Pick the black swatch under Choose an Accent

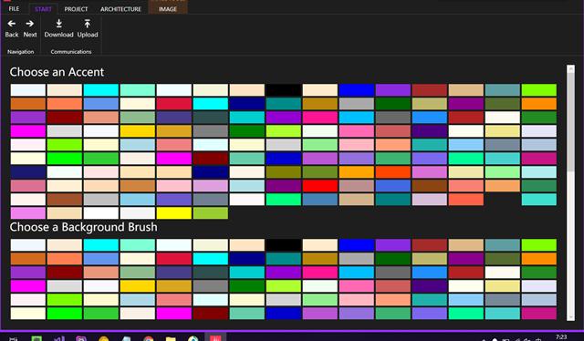284,90
